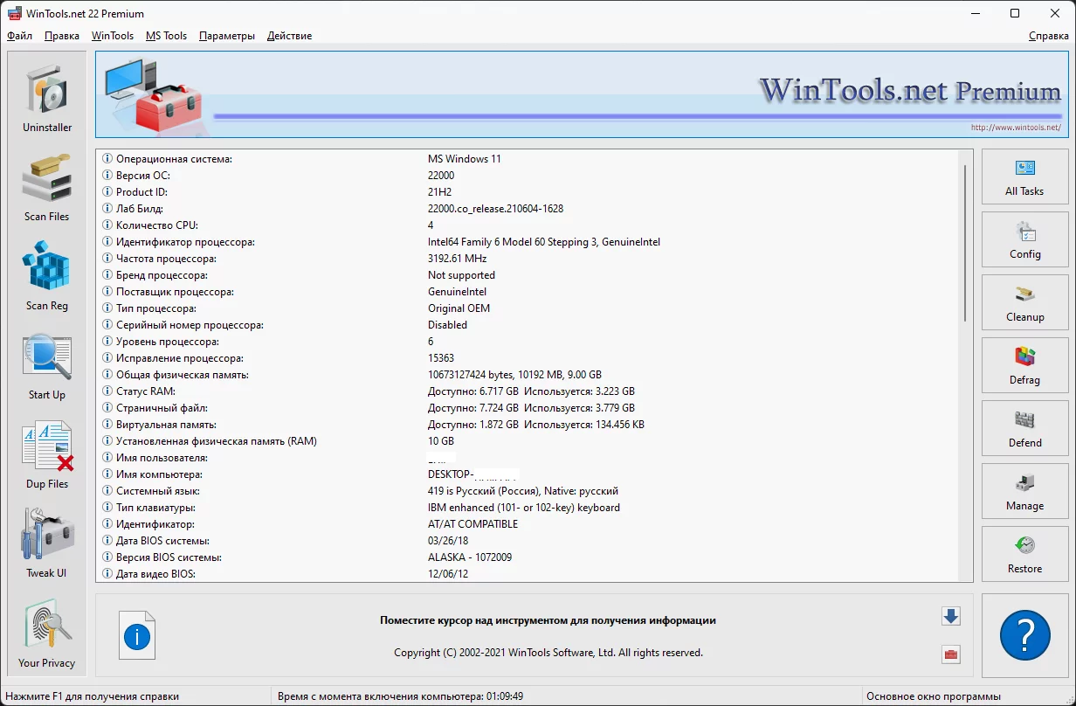This screenshot has height=706, width=1076.
Task: Launch the Dup Files finder
Action: coord(47,453)
